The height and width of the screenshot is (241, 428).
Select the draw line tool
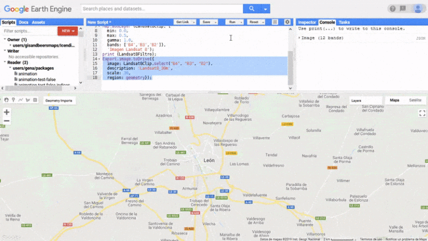tap(21, 100)
